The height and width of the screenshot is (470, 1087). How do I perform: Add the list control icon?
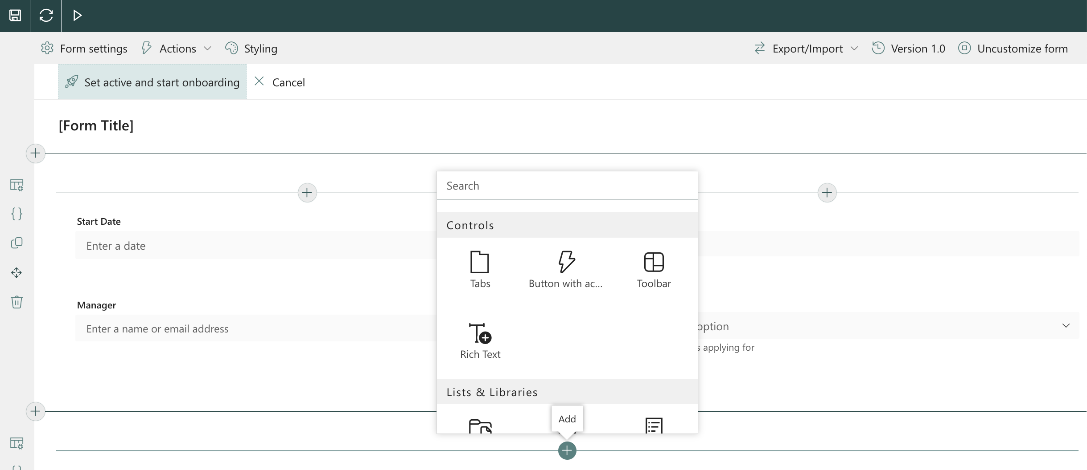[x=654, y=425]
